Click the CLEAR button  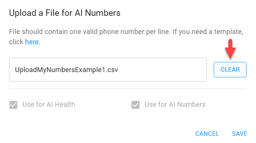[230, 70]
